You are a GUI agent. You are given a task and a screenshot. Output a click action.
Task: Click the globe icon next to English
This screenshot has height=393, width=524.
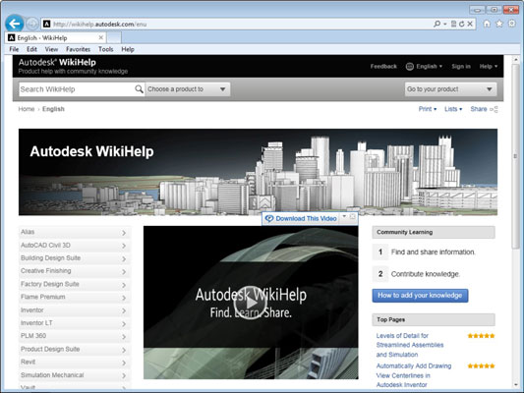409,67
